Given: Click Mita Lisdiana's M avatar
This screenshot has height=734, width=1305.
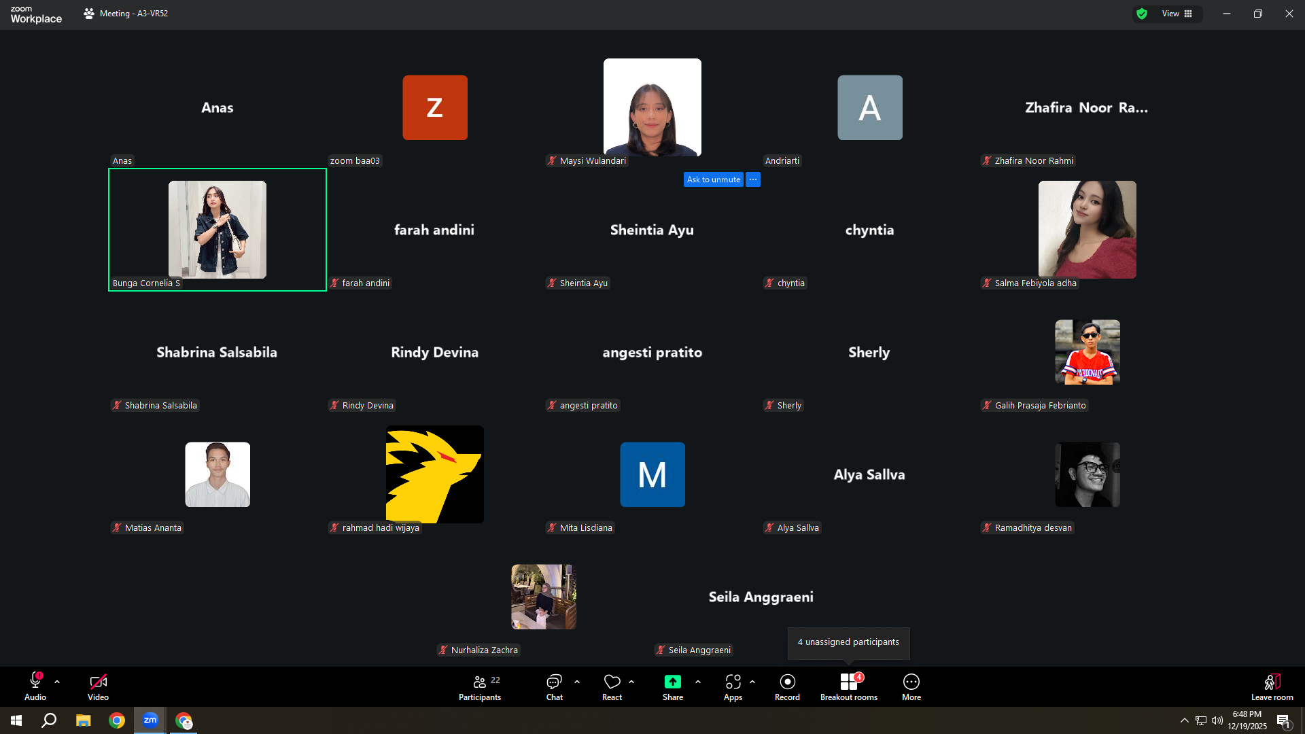Looking at the screenshot, I should click(x=652, y=474).
